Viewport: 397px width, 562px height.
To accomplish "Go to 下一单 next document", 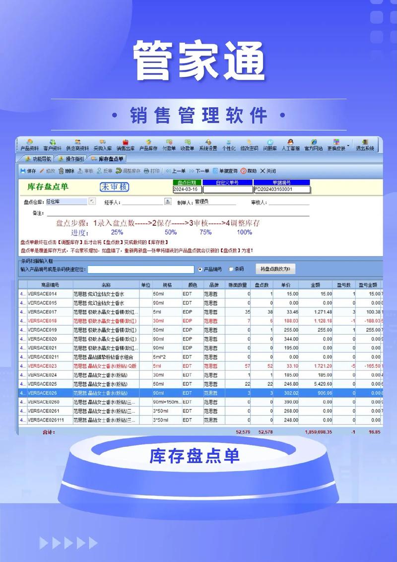I will click(x=199, y=171).
